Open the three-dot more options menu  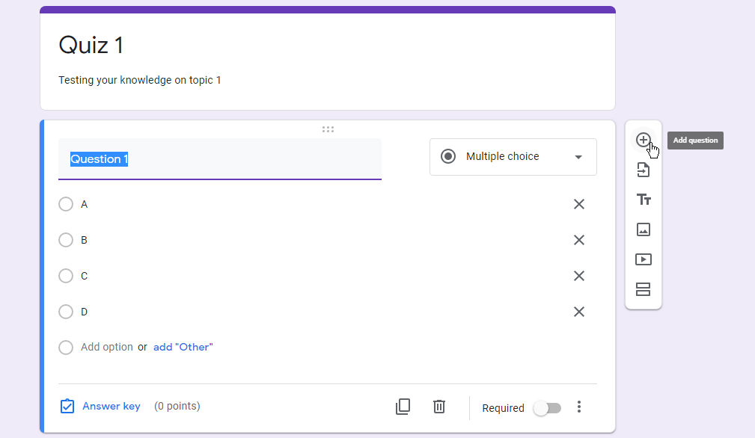coord(578,407)
